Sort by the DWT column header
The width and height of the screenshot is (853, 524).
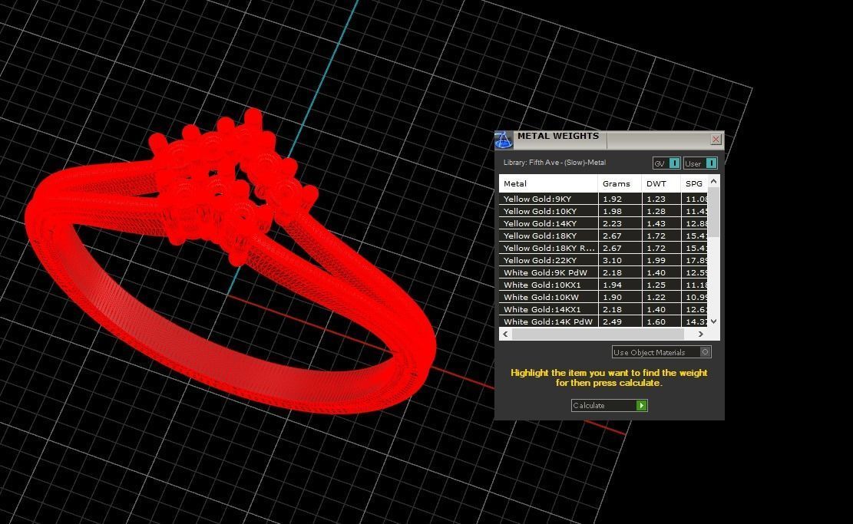point(661,183)
